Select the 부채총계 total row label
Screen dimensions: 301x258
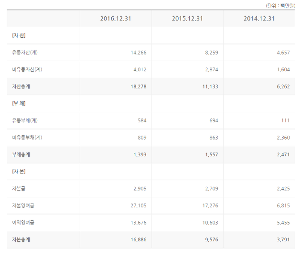pos(21,154)
